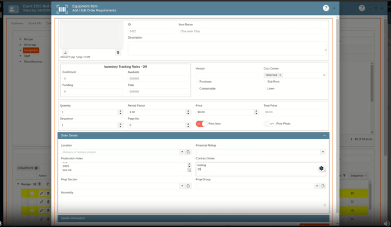The height and width of the screenshot is (227, 391).
Task: Open the Location dropdown
Action: [x=182, y=152]
